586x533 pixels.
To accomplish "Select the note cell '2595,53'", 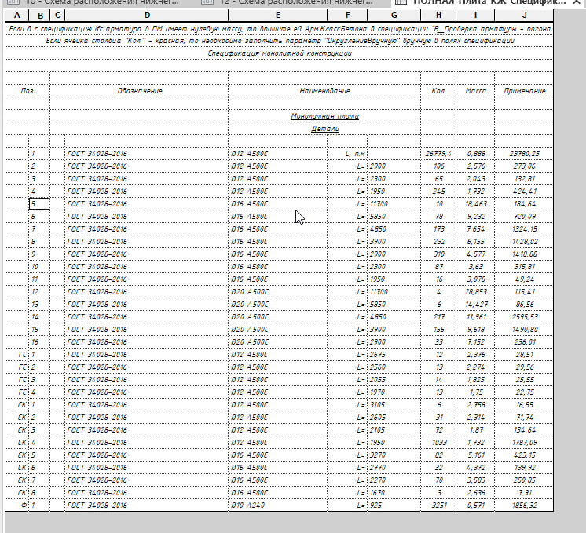I will tap(524, 316).
